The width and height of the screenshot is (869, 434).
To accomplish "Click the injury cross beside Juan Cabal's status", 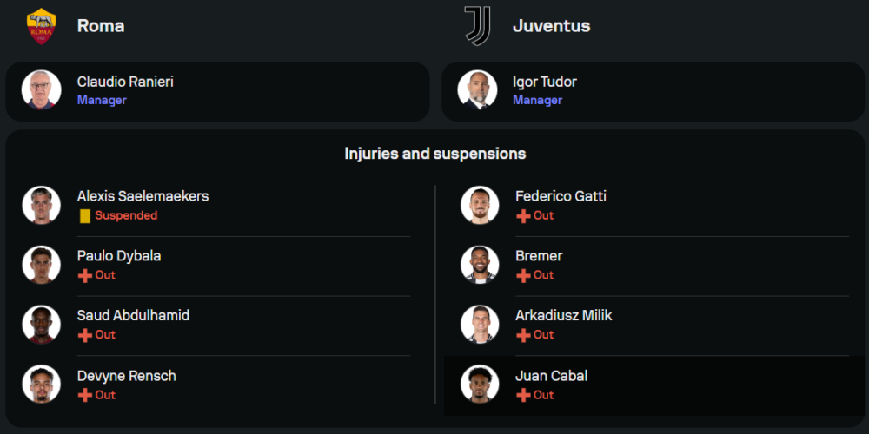I will click(x=523, y=395).
